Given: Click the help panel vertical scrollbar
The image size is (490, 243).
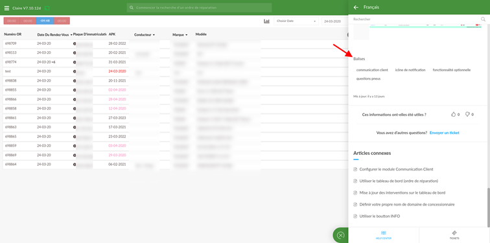Looking at the screenshot, I should coord(489,207).
